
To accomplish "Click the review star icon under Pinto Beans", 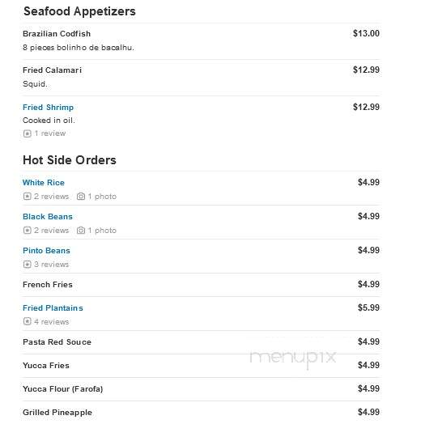I will (x=27, y=265).
